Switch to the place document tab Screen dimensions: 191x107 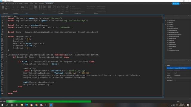5,16
